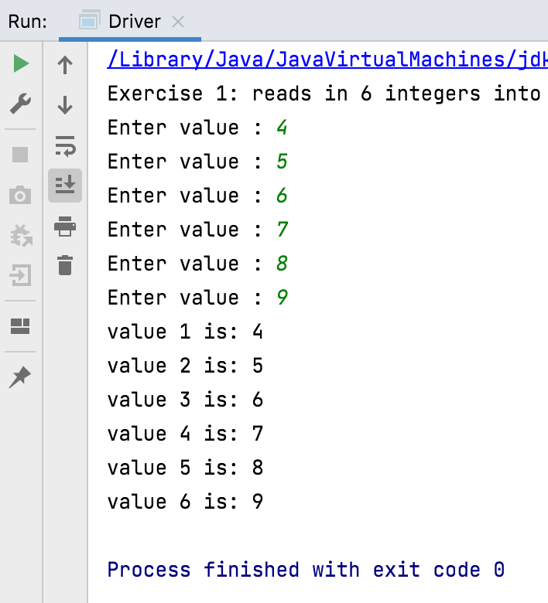Click the 'Process finished with exit code 0' line

click(306, 570)
